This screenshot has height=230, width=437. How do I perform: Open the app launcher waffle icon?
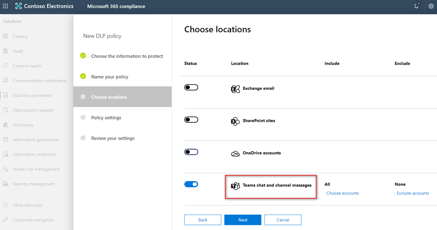pyautogui.click(x=6, y=6)
